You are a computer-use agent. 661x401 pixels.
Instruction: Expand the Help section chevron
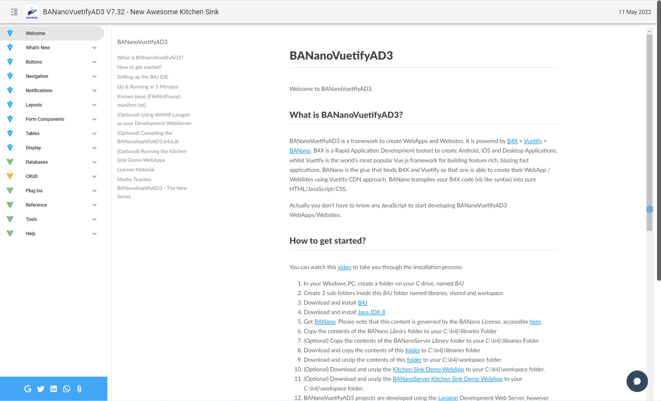click(x=94, y=234)
